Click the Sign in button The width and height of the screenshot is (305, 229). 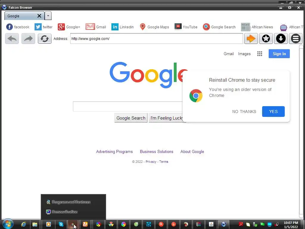[279, 54]
